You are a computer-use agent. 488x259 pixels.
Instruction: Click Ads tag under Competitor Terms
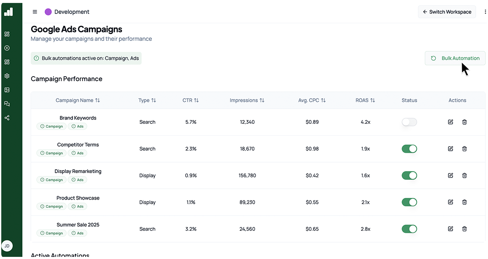click(x=77, y=153)
